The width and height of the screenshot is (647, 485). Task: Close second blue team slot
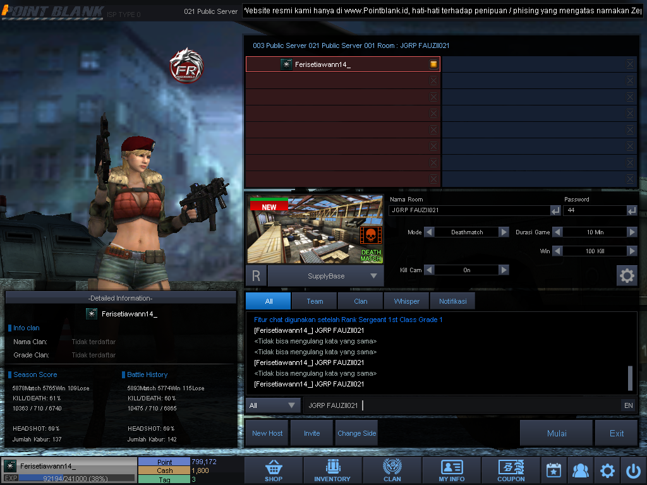(630, 80)
